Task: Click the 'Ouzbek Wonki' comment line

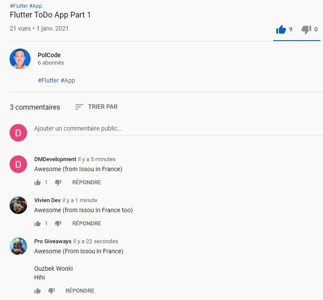Action: coord(53,269)
